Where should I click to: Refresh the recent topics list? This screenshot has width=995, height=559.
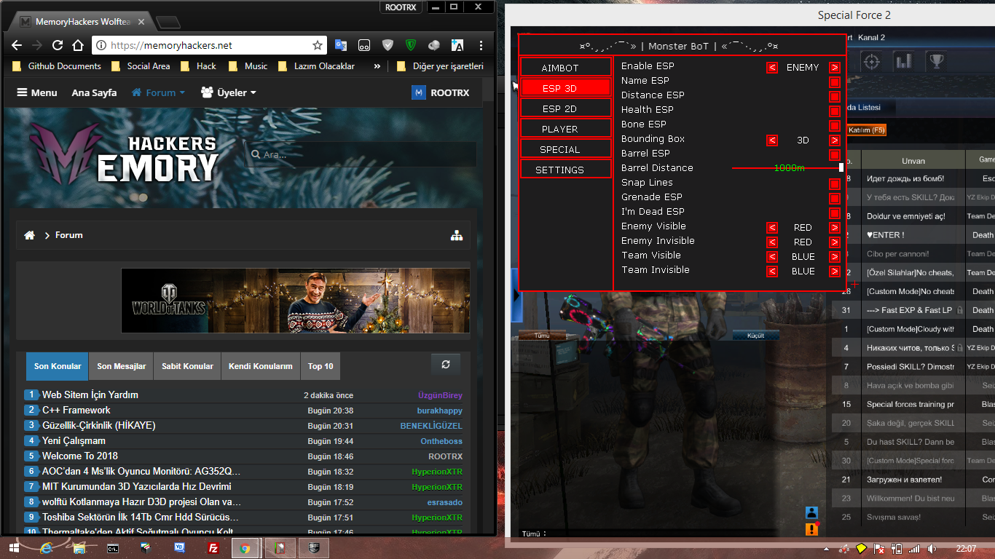coord(446,365)
